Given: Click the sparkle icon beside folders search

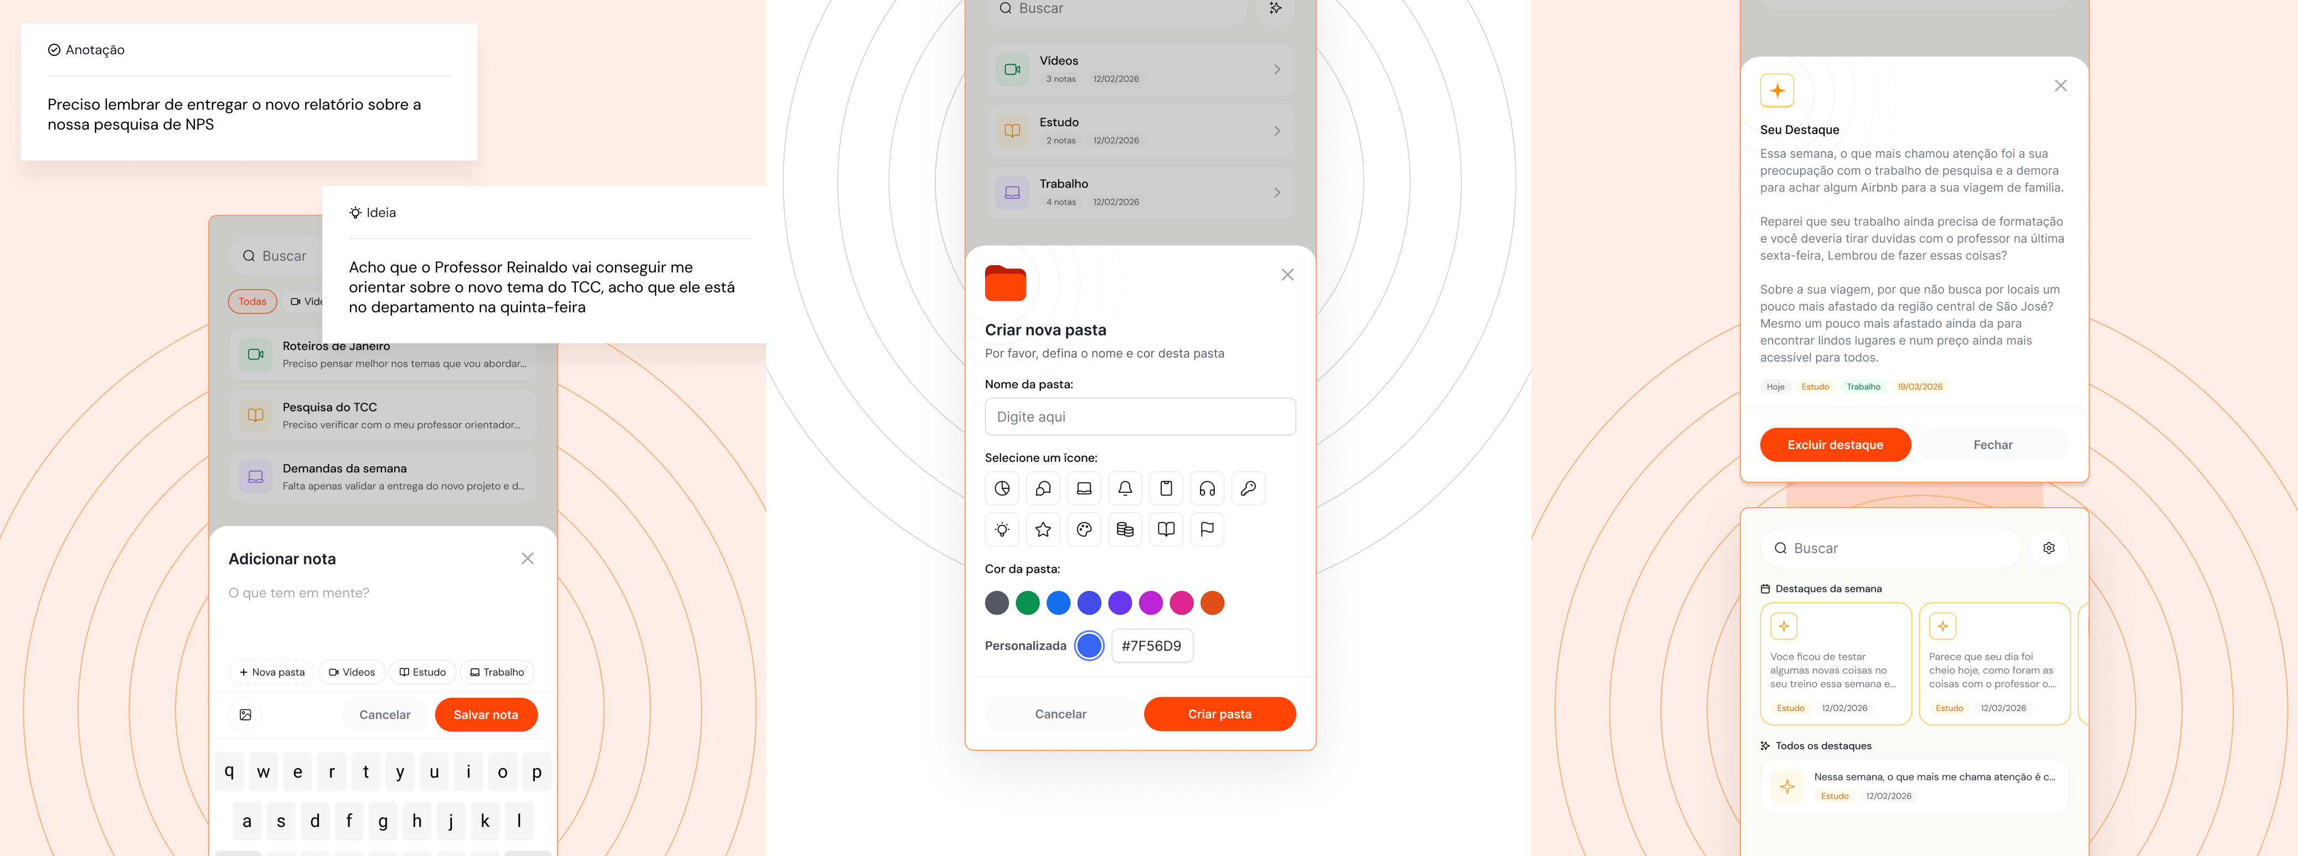Looking at the screenshot, I should (x=1276, y=8).
